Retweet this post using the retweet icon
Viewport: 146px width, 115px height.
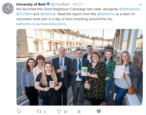[39, 111]
